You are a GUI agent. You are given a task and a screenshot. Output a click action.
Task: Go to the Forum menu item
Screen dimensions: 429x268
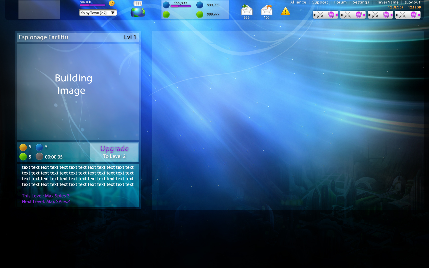[340, 2]
